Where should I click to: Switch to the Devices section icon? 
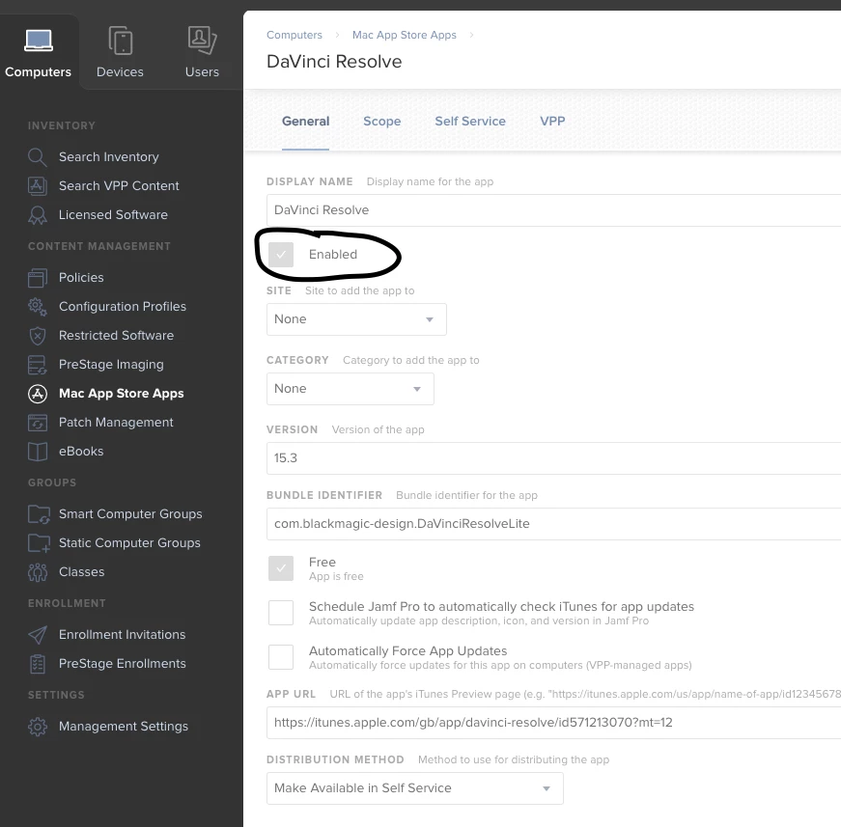click(x=120, y=41)
